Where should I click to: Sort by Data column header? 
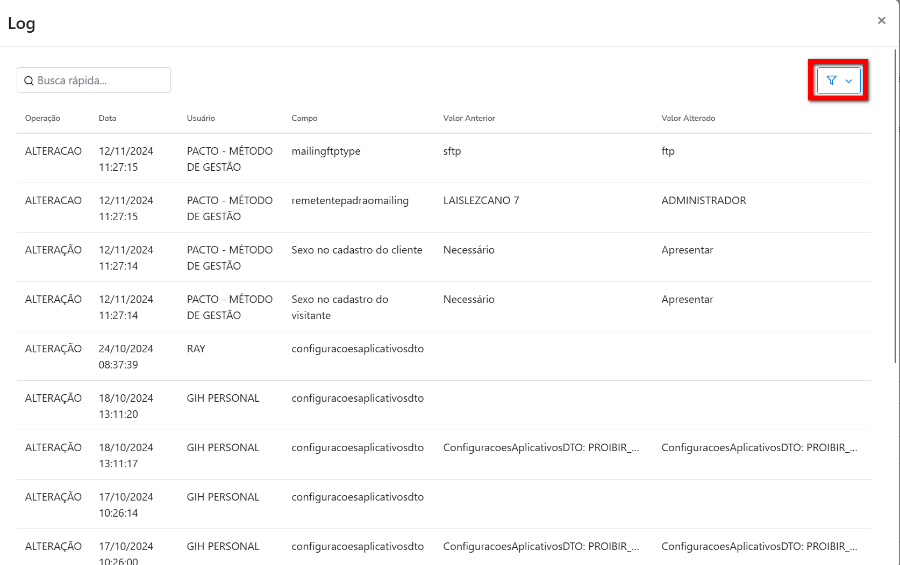click(107, 118)
